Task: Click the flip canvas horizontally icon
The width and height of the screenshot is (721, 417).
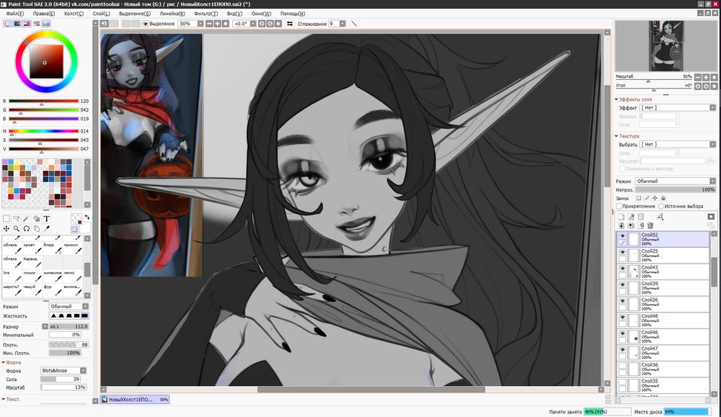Action: (x=290, y=24)
